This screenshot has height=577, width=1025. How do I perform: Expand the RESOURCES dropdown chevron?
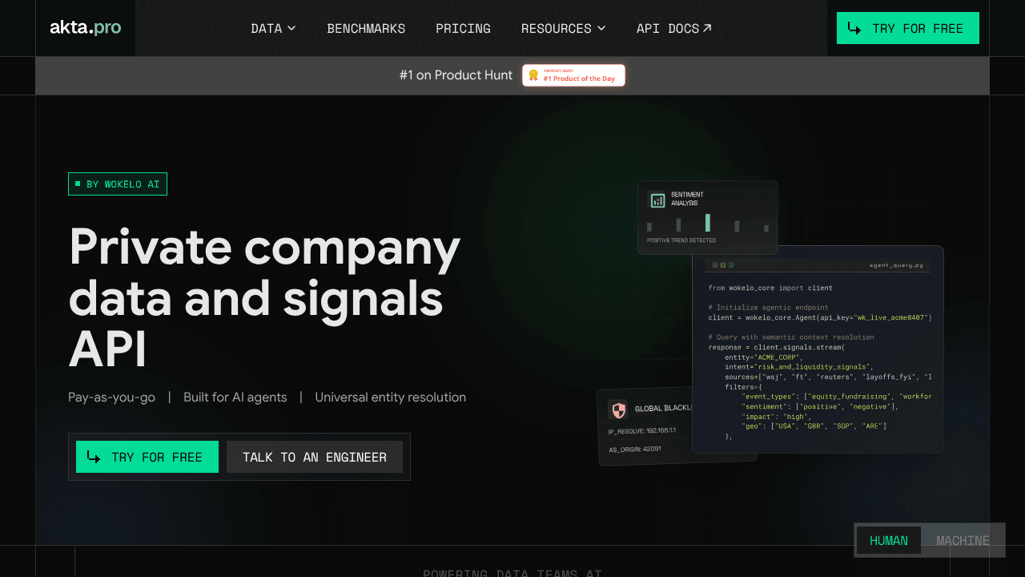pos(601,28)
